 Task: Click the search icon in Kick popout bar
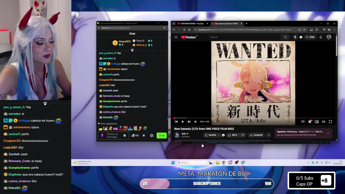[x=165, y=28]
